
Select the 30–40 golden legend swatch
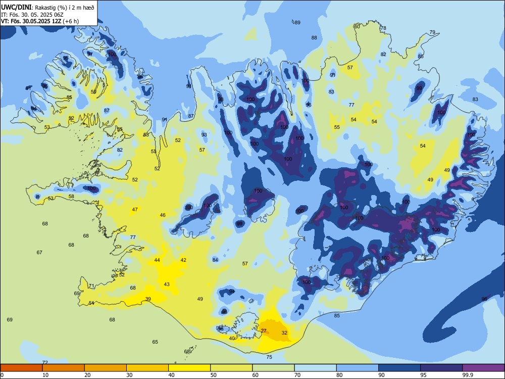coord(147,368)
